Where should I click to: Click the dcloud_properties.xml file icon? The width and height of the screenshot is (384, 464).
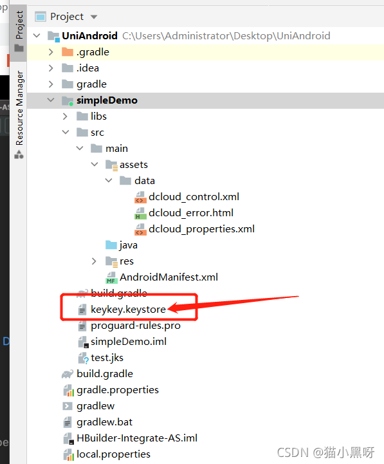pyautogui.click(x=140, y=229)
